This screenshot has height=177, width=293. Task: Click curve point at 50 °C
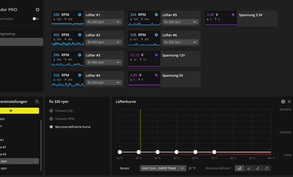(x=177, y=152)
